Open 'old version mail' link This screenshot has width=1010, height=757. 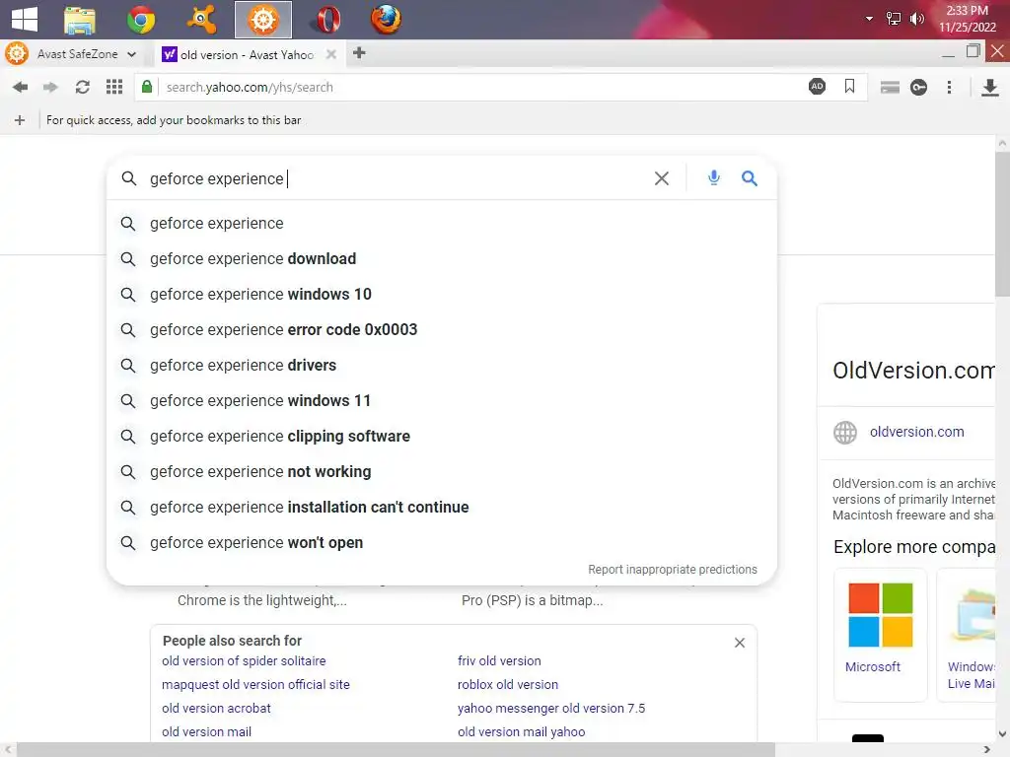(206, 732)
